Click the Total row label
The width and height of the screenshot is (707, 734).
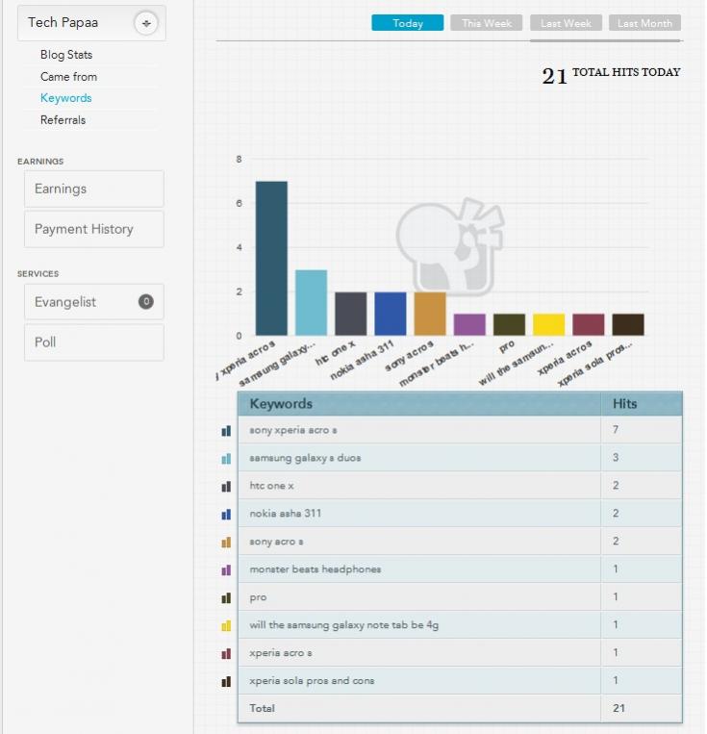tap(263, 708)
